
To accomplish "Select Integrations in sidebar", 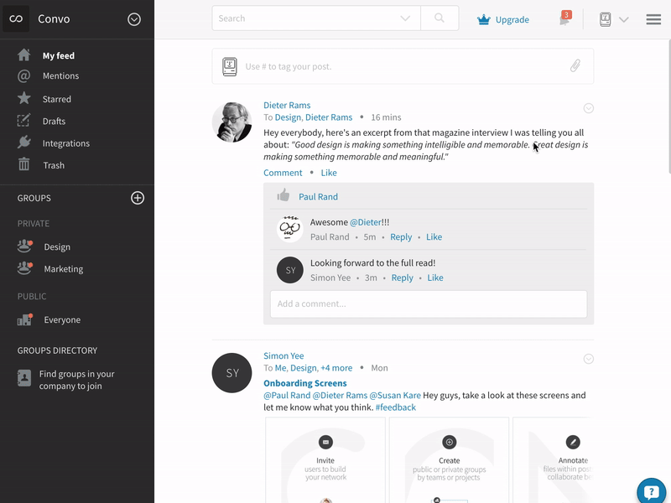I will click(66, 143).
